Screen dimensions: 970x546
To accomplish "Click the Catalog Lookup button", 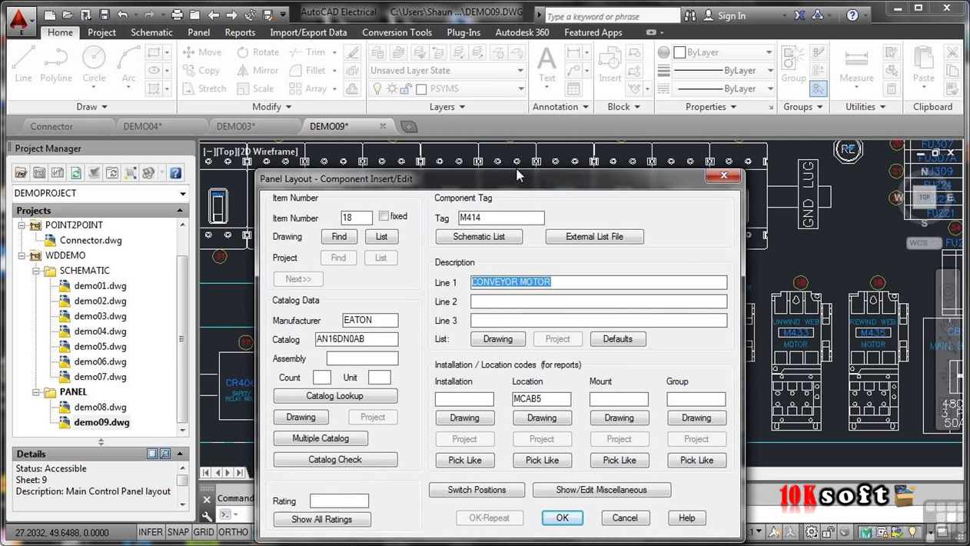I will pos(335,396).
